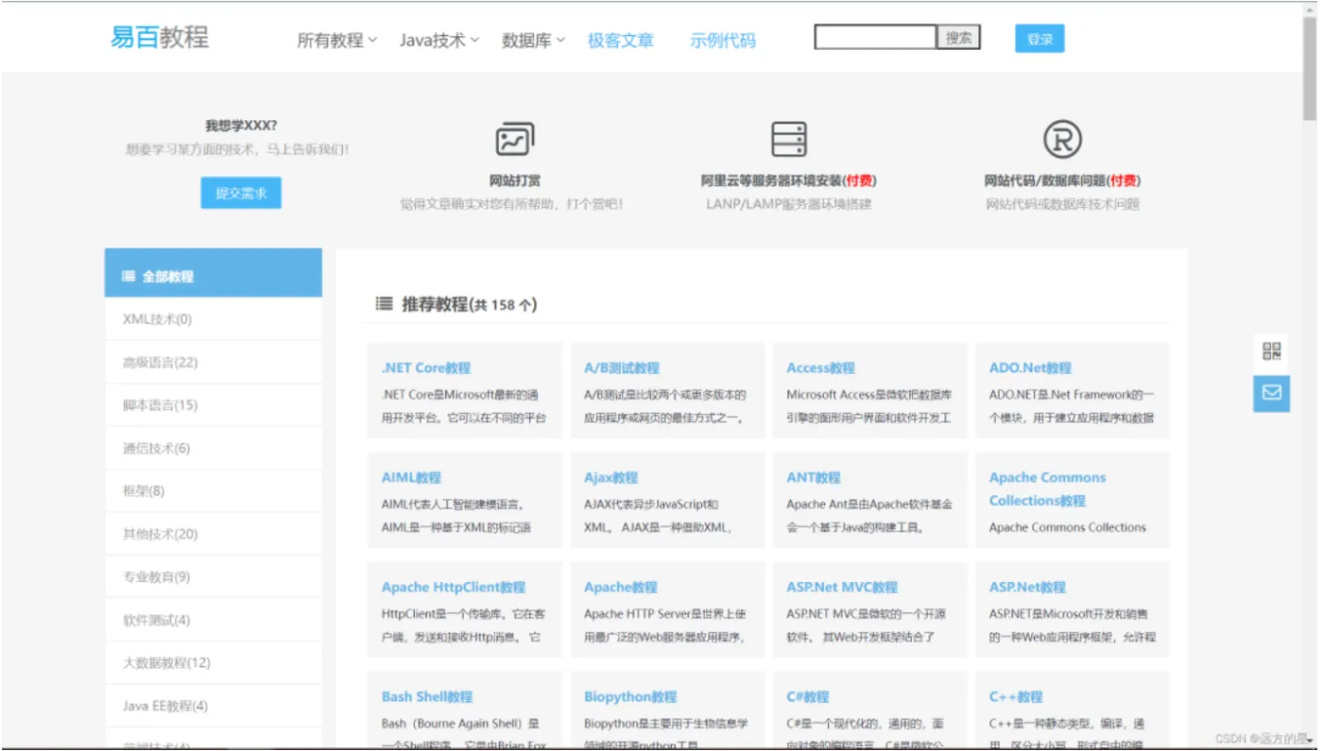Click the search input field
The image size is (1323, 751).
[x=875, y=38]
